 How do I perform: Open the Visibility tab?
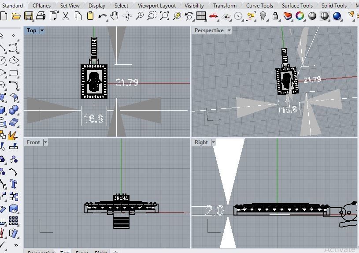[194, 5]
